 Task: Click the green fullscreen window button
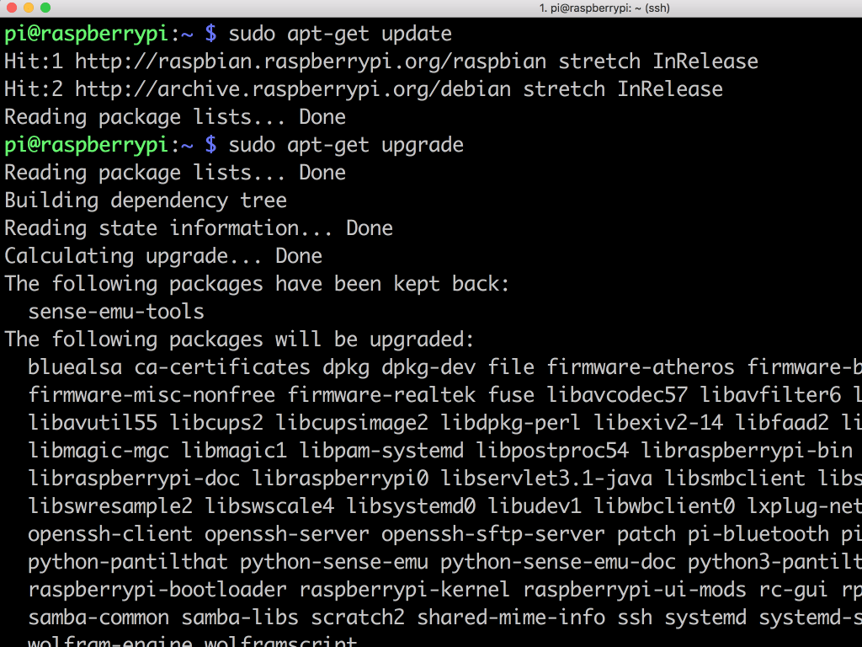click(45, 8)
